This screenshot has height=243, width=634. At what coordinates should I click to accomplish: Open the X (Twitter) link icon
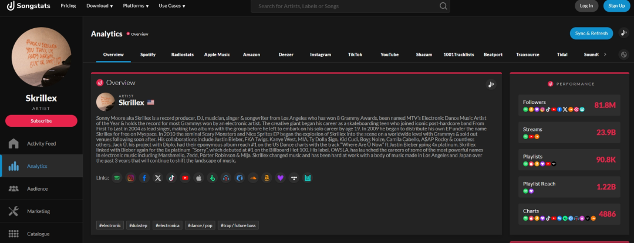[158, 177]
